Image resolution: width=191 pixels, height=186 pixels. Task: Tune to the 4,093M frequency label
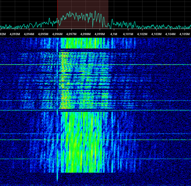click(15, 34)
